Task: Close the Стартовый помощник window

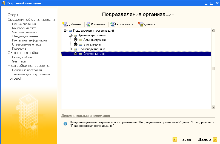Action: click(217, 3)
